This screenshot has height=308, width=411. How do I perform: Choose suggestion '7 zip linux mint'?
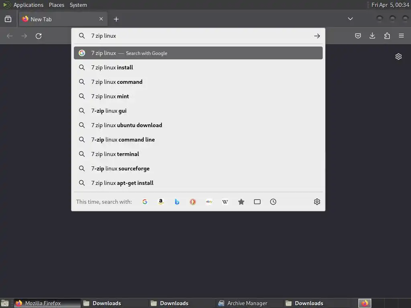(x=198, y=96)
